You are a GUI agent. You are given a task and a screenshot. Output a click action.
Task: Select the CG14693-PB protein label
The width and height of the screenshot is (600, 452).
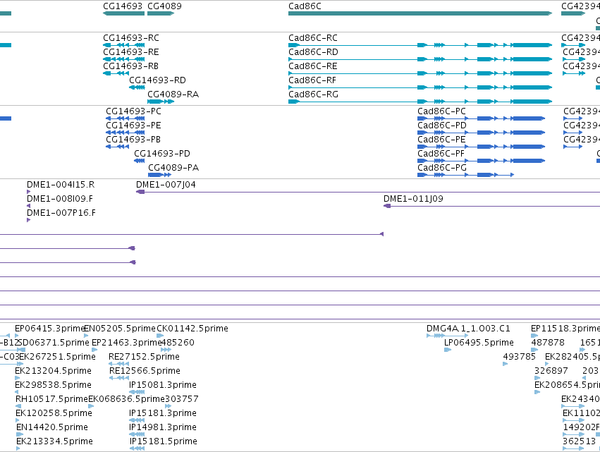[133, 140]
